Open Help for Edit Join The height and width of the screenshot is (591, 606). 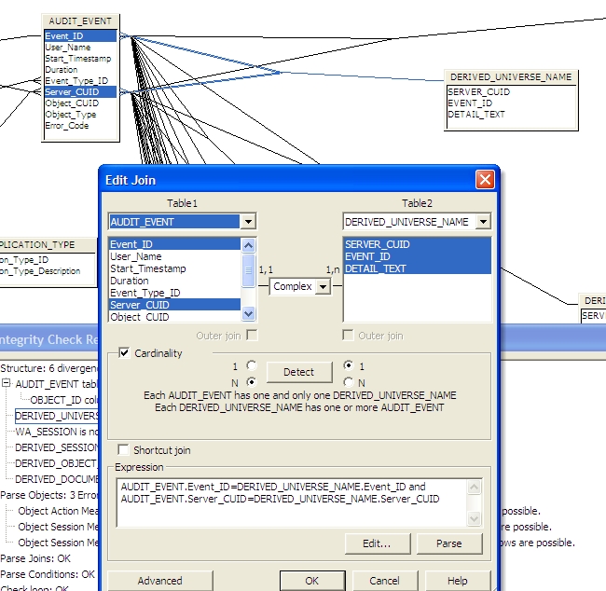[457, 581]
